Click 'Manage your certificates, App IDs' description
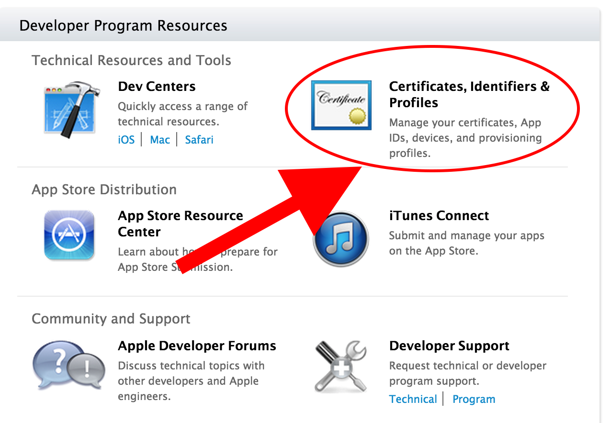 465,138
